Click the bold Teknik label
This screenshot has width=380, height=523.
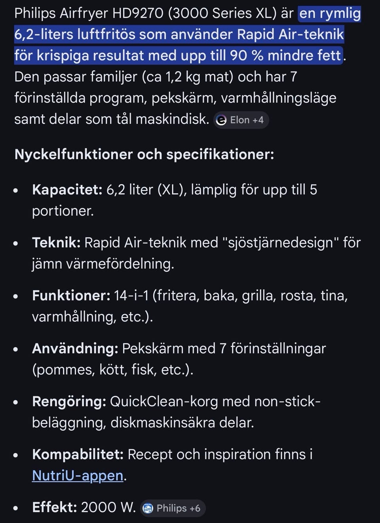(x=56, y=242)
